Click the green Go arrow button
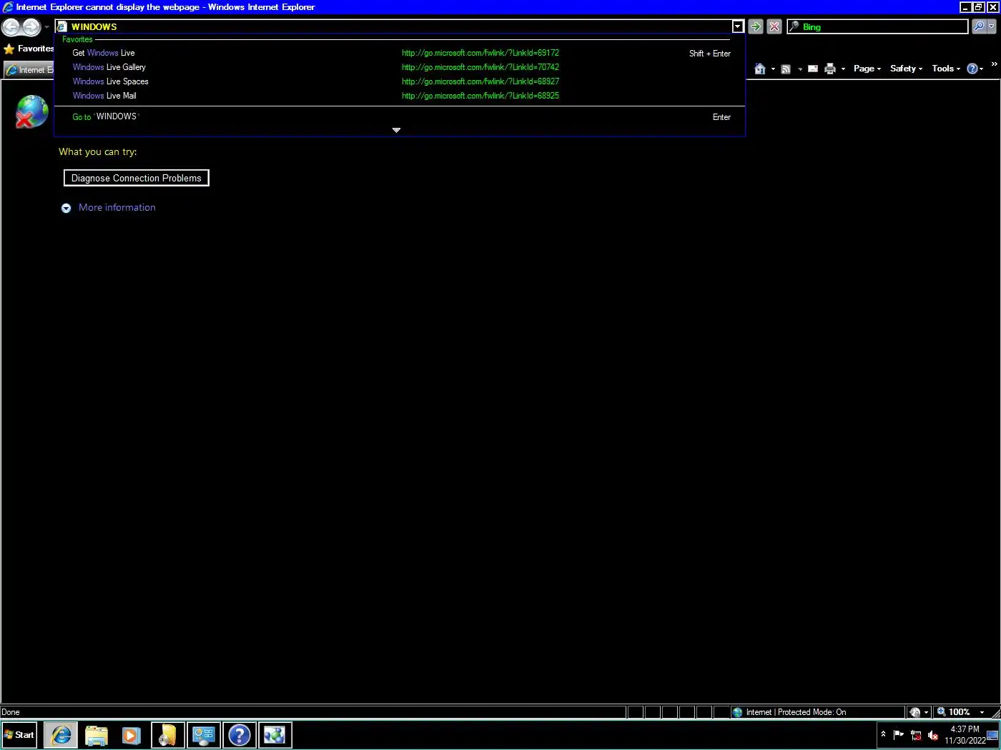The image size is (1001, 750). pos(755,26)
